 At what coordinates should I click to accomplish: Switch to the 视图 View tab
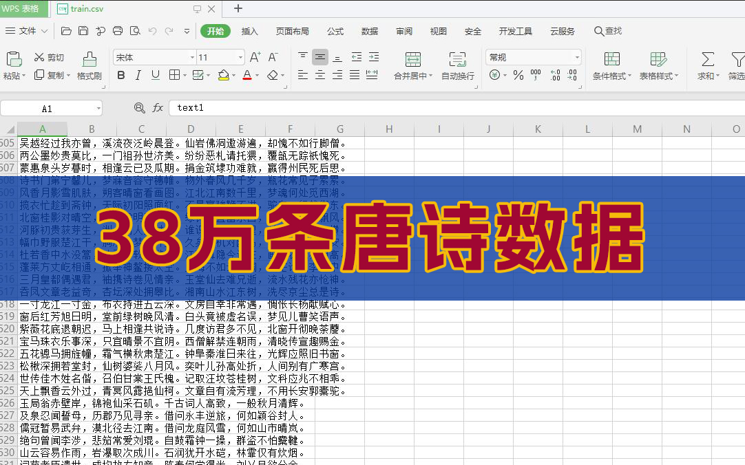[x=439, y=32]
